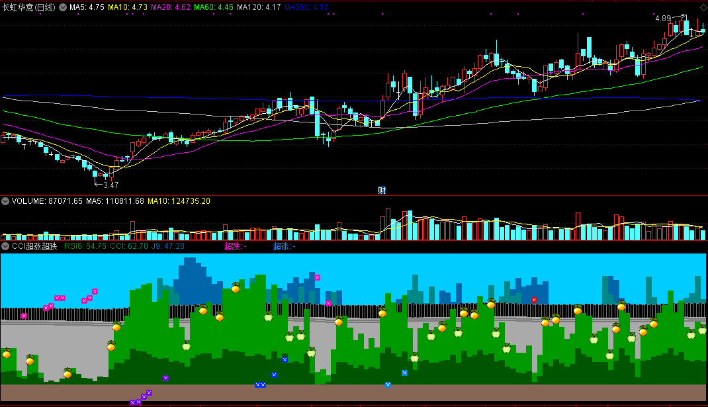Click the 长虹华意(日线) stock title
The height and width of the screenshot is (407, 708).
pyautogui.click(x=28, y=7)
